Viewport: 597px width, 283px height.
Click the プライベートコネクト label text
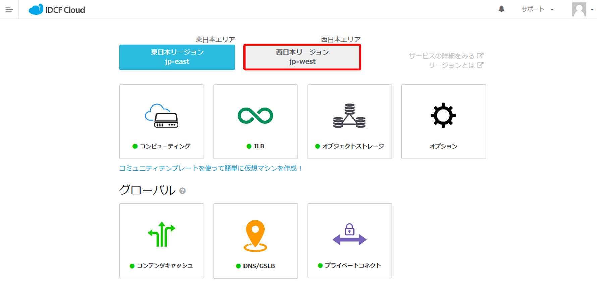pyautogui.click(x=353, y=265)
